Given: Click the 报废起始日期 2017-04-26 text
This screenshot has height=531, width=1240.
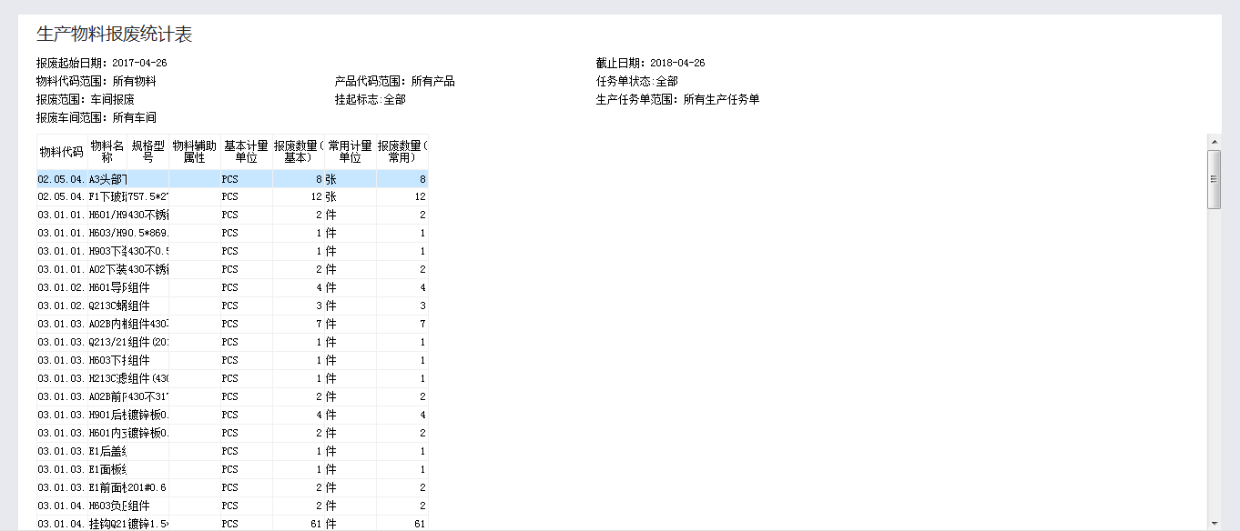Looking at the screenshot, I should click(101, 63).
